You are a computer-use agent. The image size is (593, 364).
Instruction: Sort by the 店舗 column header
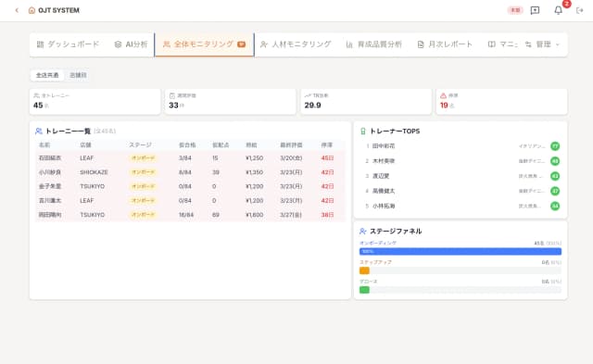(85, 144)
